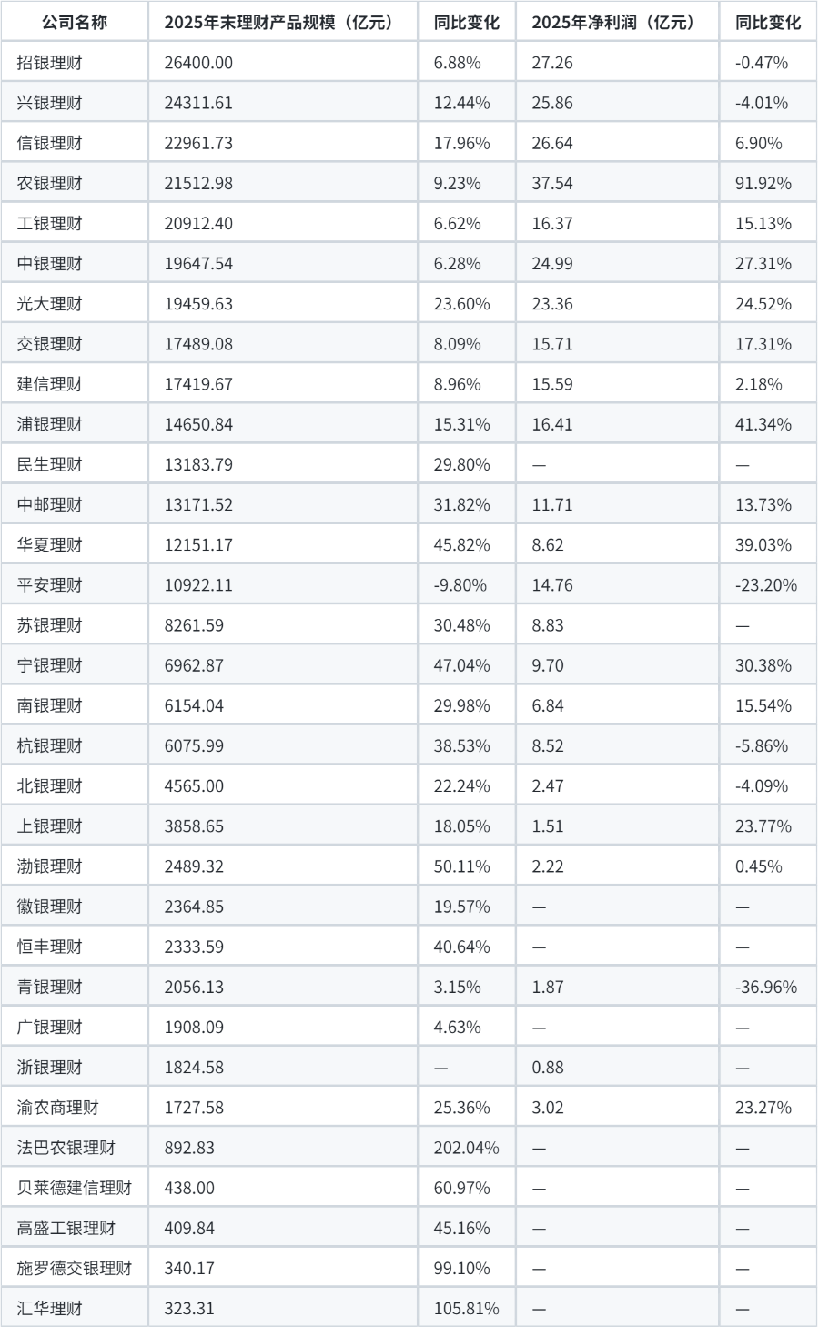The image size is (819, 1327).
Task: Click the 民生理财 scale cell 13183.79
Action: point(198,464)
